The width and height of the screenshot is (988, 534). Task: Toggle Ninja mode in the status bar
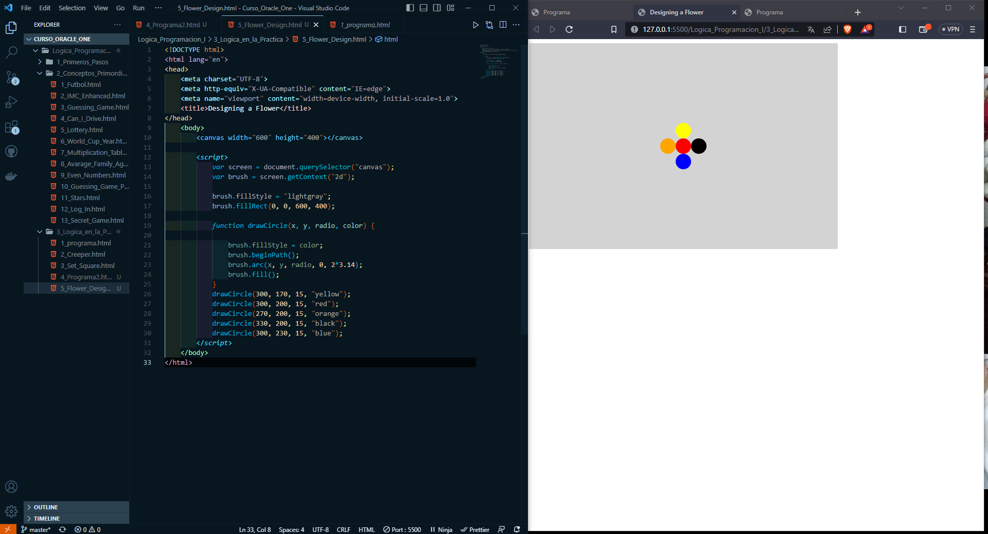click(x=441, y=529)
